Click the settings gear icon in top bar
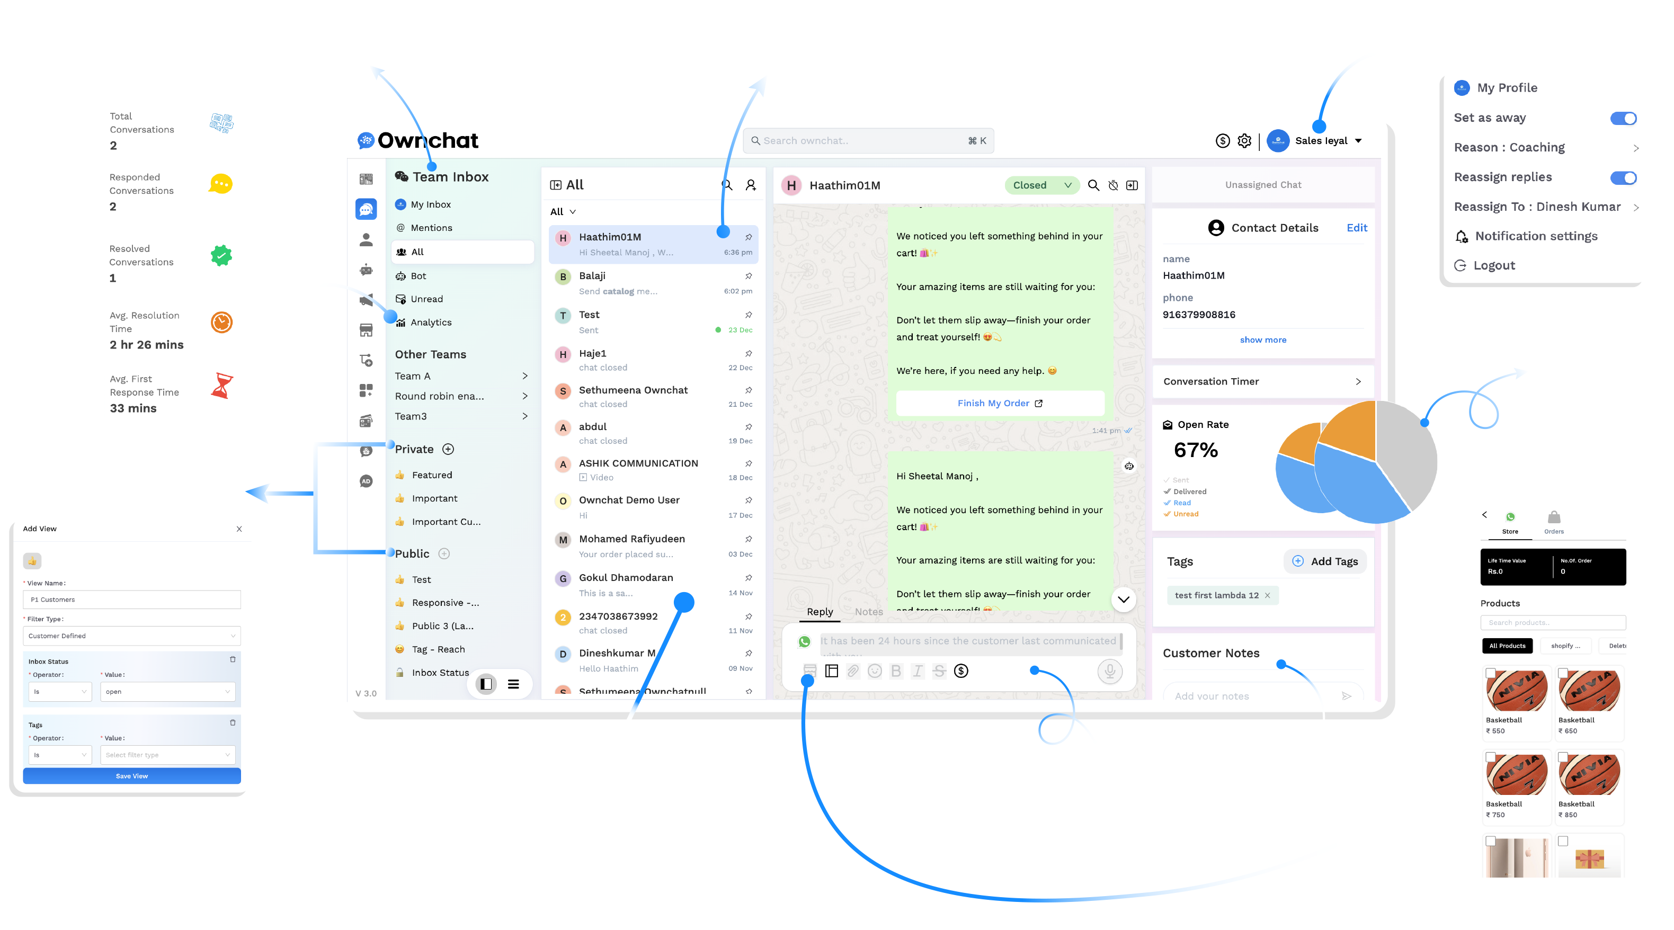Viewport: 1674px width, 930px height. click(1242, 139)
